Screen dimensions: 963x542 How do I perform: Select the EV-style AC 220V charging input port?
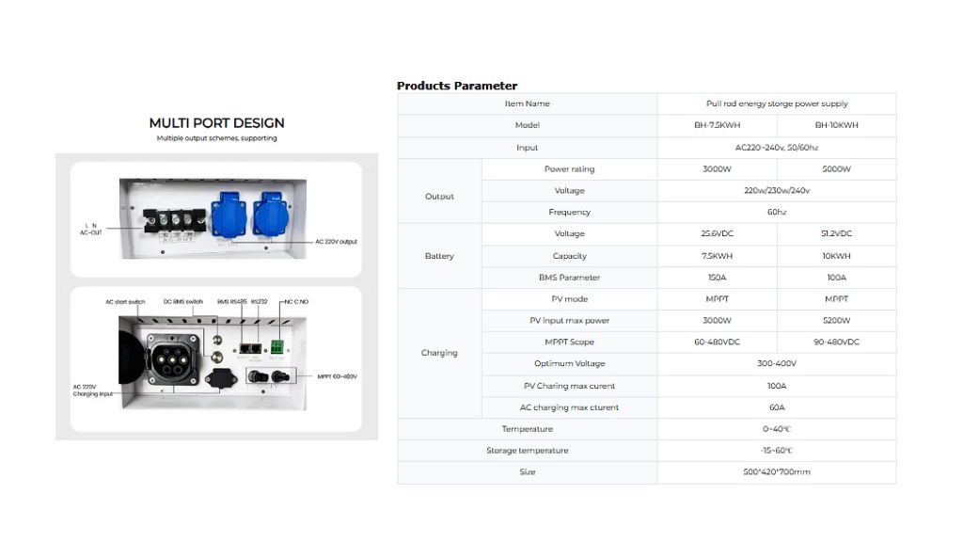pyautogui.click(x=172, y=359)
